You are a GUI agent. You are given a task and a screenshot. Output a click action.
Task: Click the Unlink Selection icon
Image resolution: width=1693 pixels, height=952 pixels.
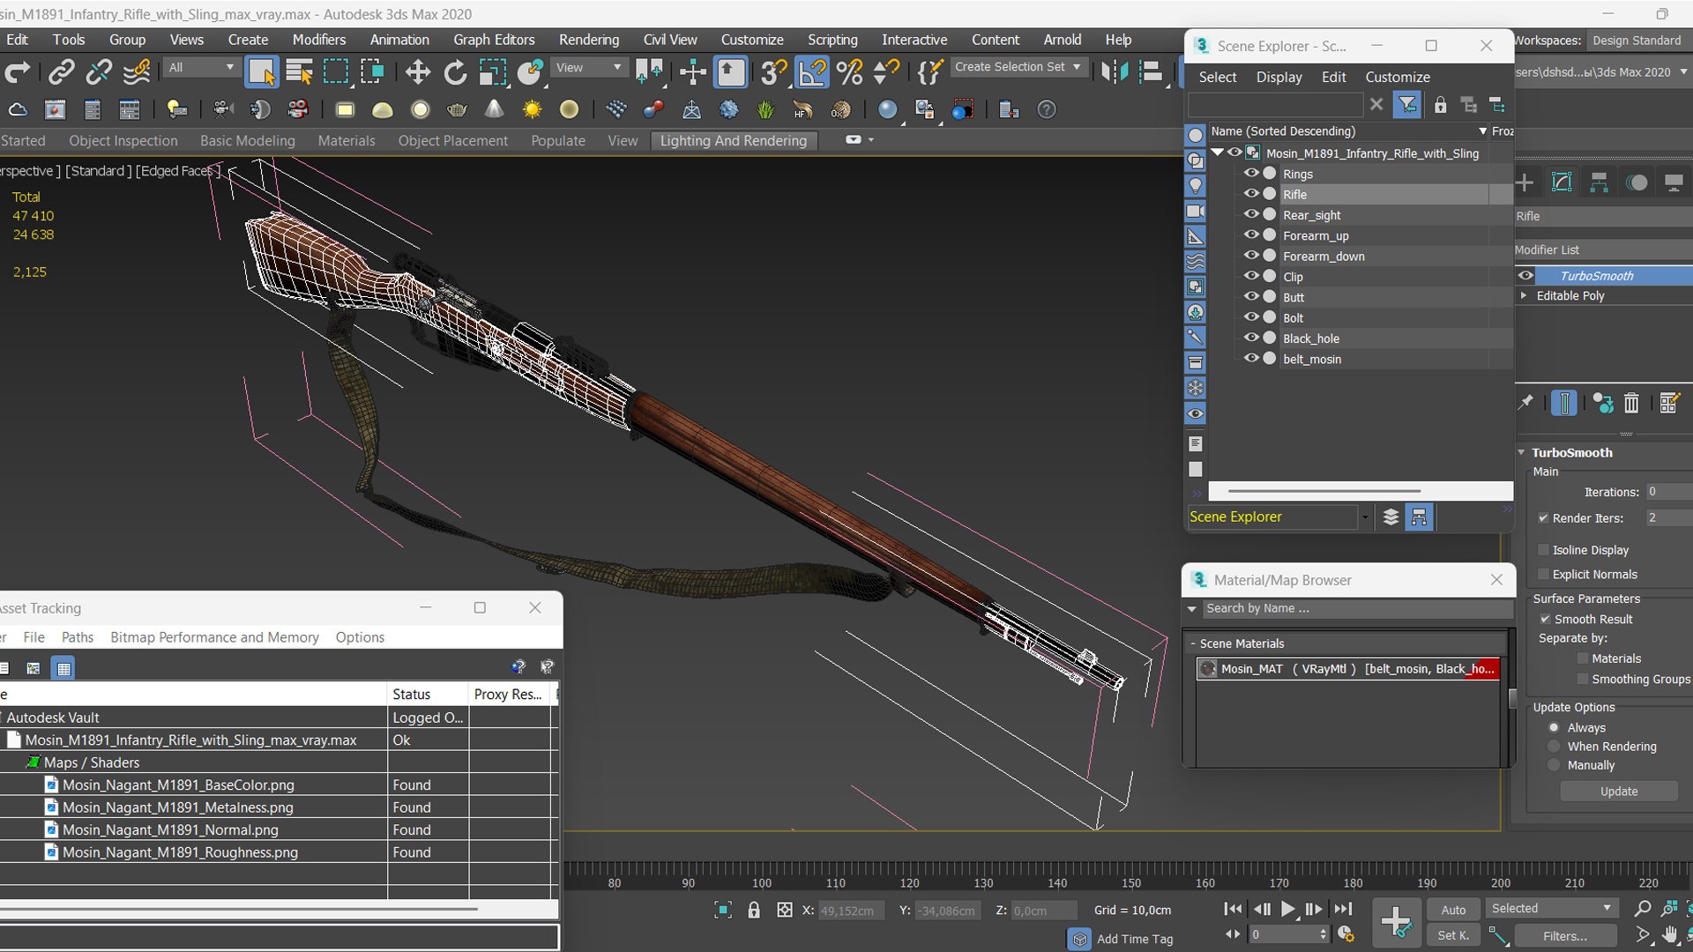pos(99,72)
